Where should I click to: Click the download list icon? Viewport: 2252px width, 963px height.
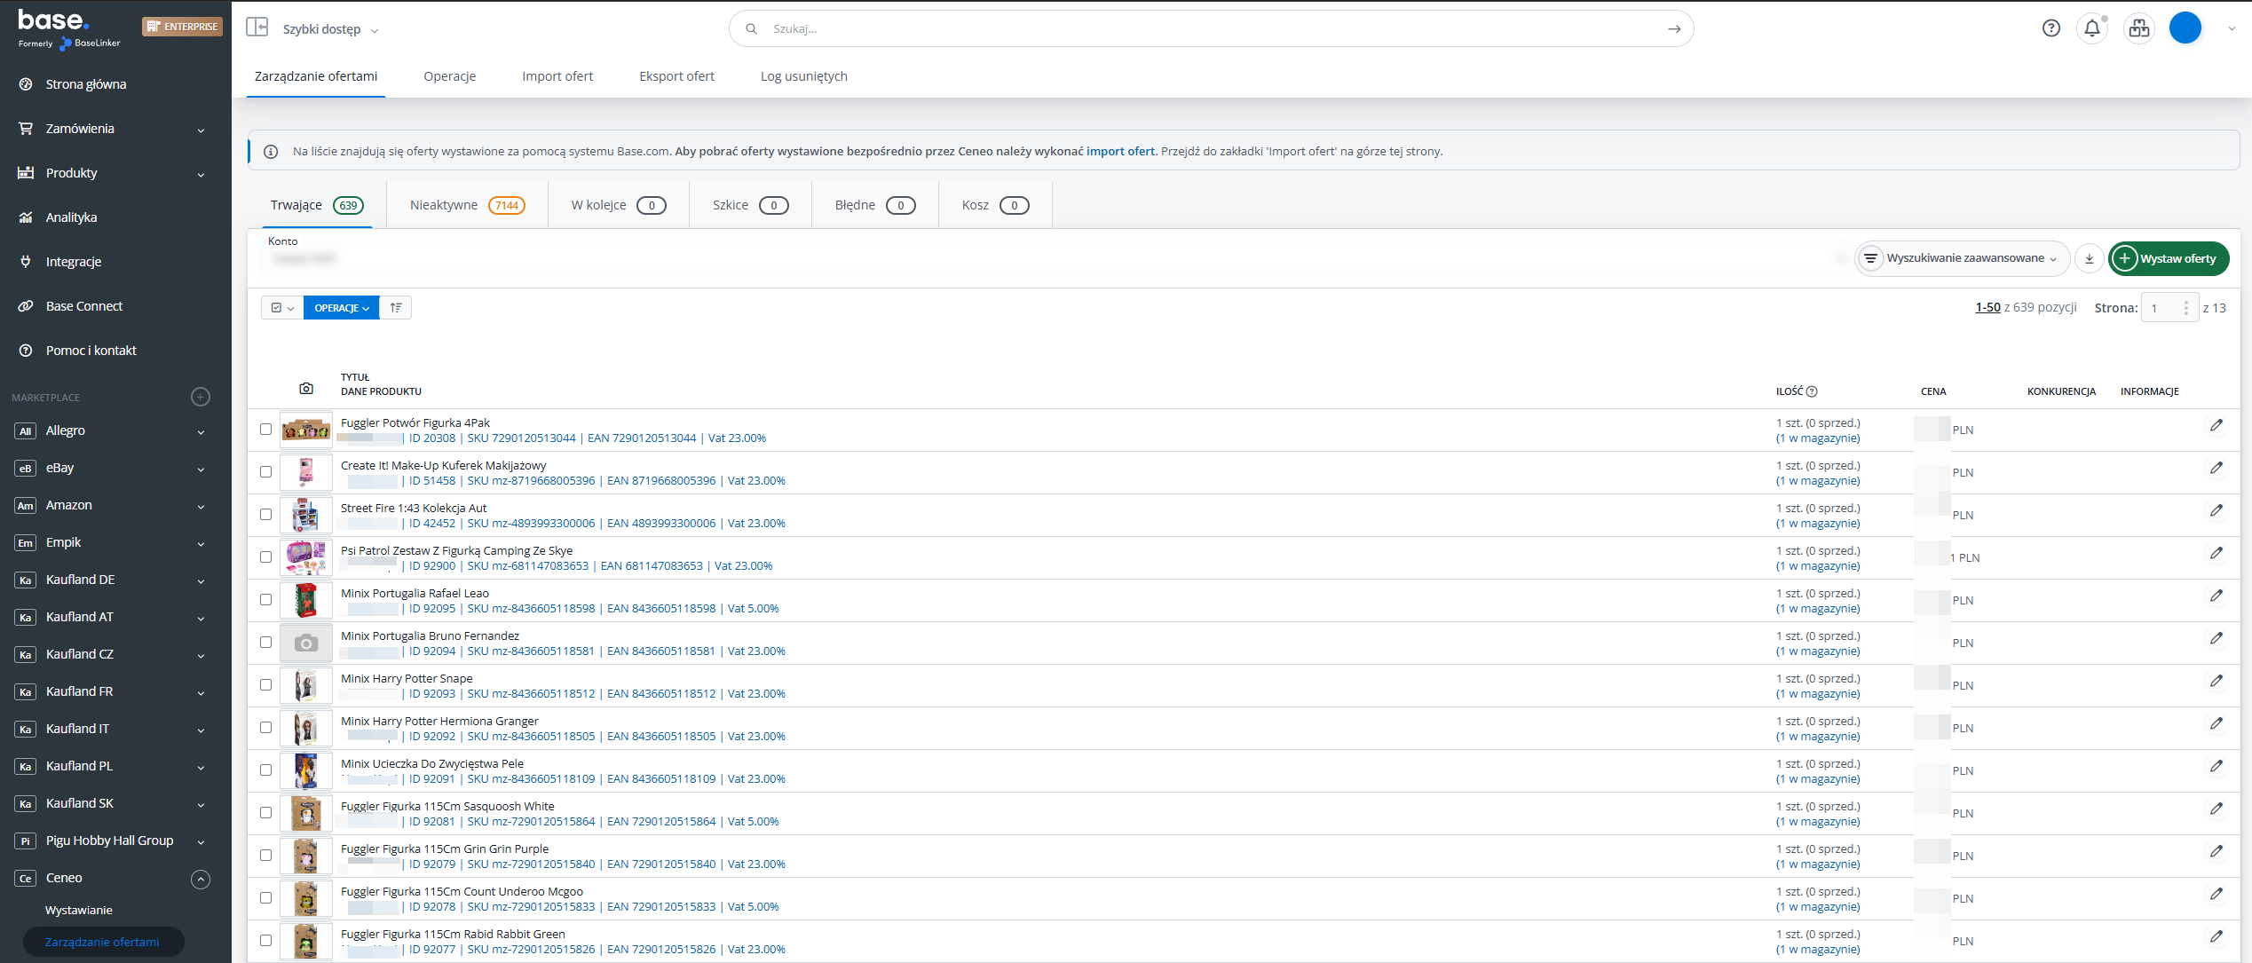tap(2089, 259)
